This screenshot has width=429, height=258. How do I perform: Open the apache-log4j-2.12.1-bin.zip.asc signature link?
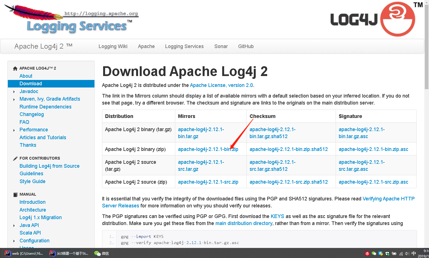pyautogui.click(x=373, y=149)
